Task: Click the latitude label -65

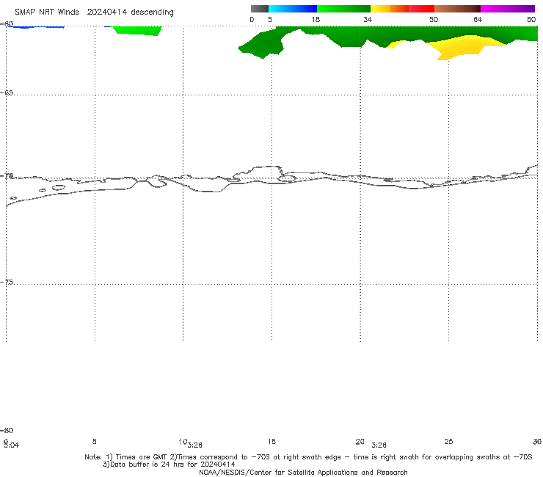Action: point(7,93)
